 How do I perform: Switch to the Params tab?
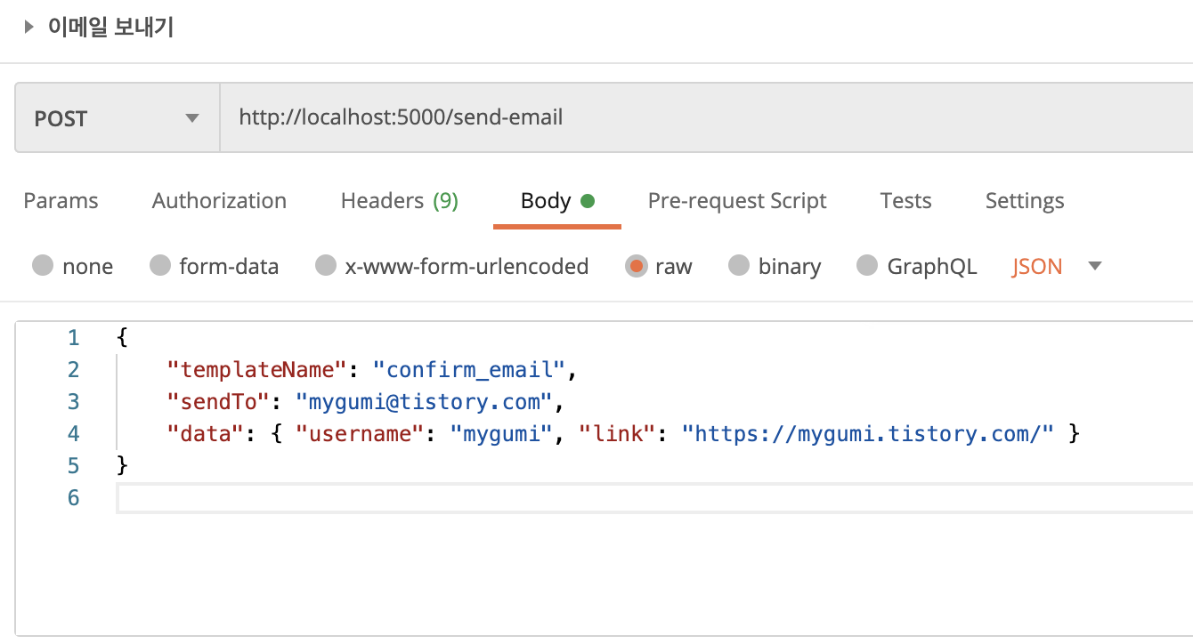(x=61, y=201)
